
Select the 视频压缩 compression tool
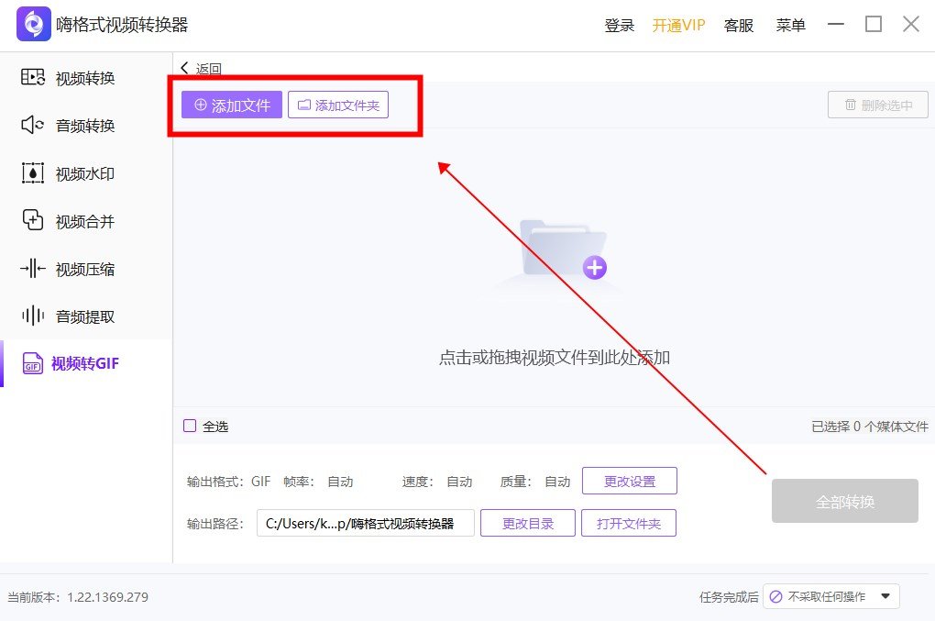(x=78, y=268)
